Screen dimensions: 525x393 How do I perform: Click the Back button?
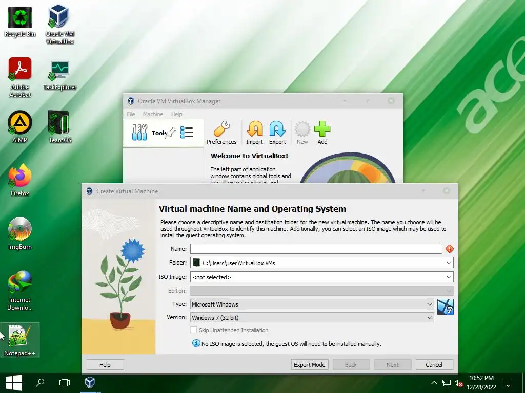point(351,364)
